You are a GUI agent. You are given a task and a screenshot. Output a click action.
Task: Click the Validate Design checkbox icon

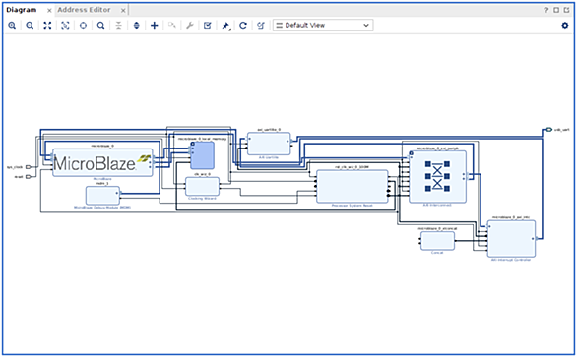[x=208, y=26]
